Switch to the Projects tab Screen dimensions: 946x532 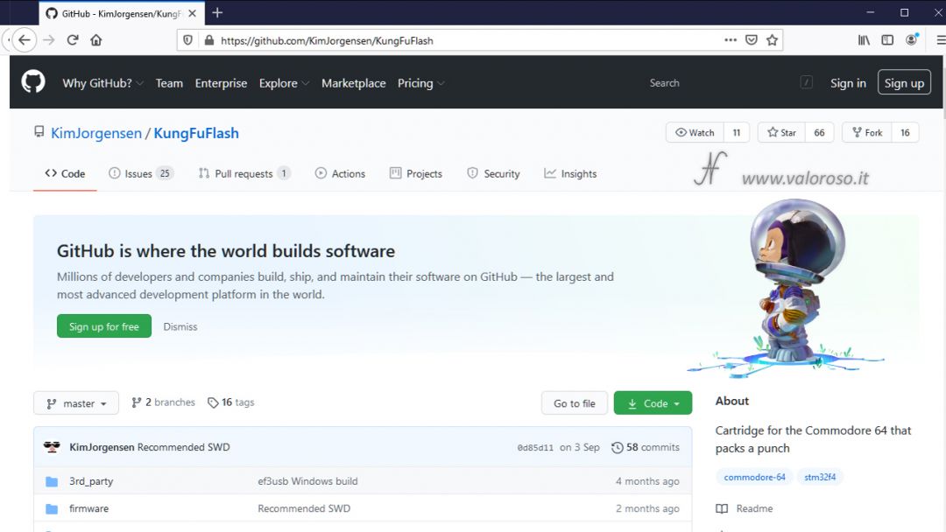[x=416, y=173]
